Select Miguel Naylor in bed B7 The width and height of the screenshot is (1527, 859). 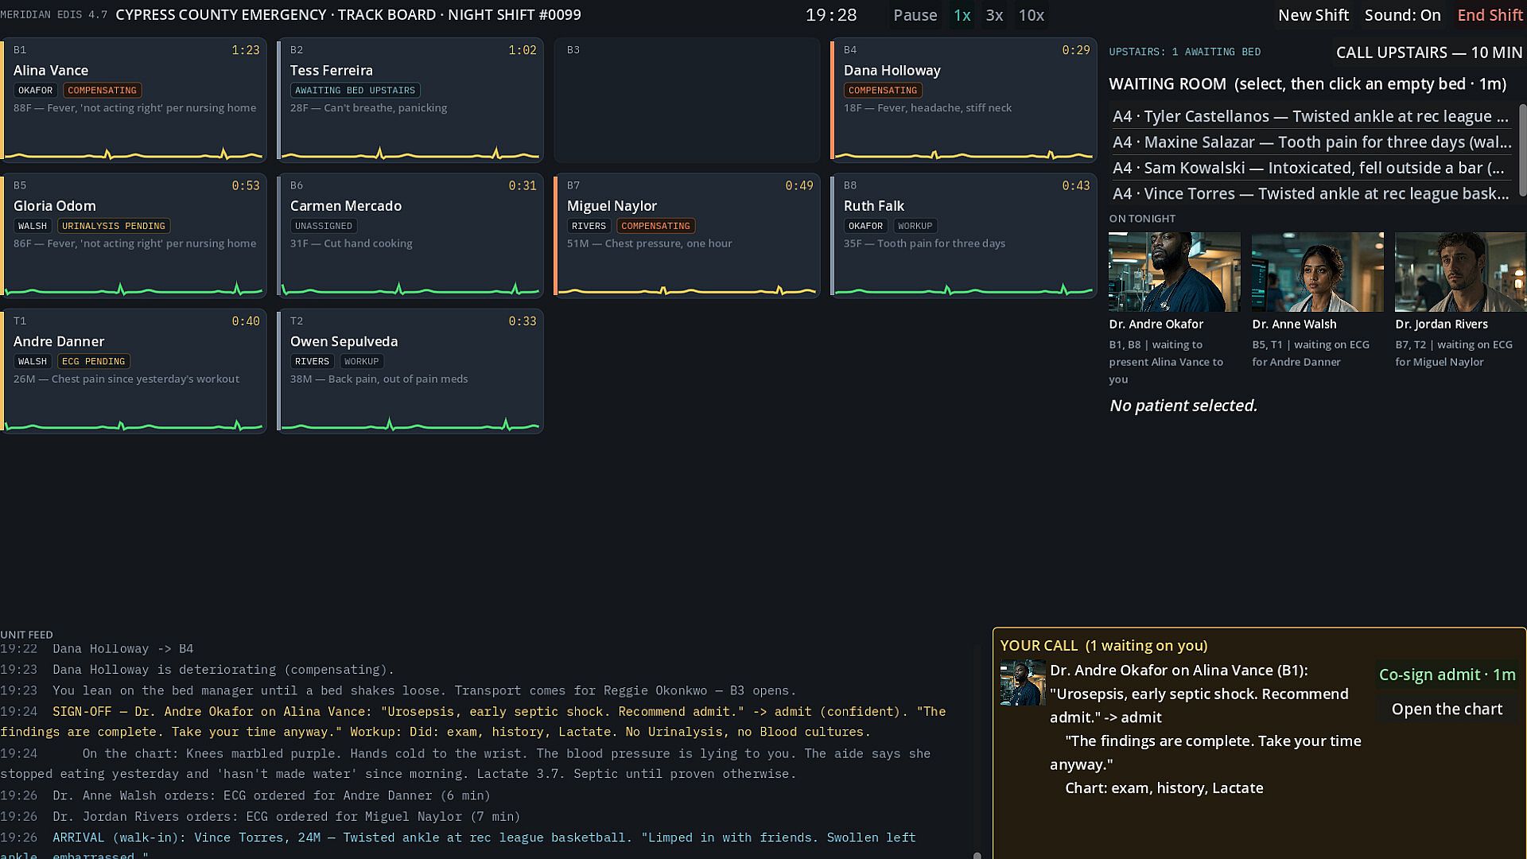687,235
